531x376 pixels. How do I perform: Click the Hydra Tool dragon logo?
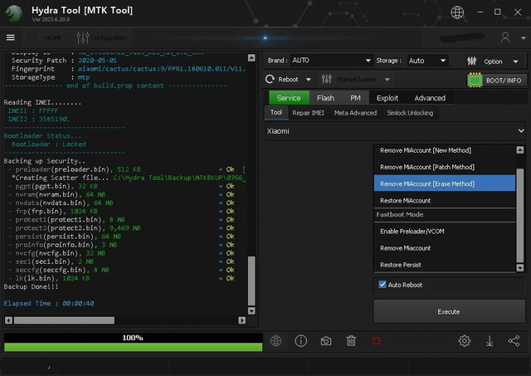[14, 13]
